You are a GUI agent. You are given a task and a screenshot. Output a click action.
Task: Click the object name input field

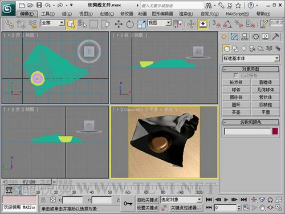(x=247, y=131)
